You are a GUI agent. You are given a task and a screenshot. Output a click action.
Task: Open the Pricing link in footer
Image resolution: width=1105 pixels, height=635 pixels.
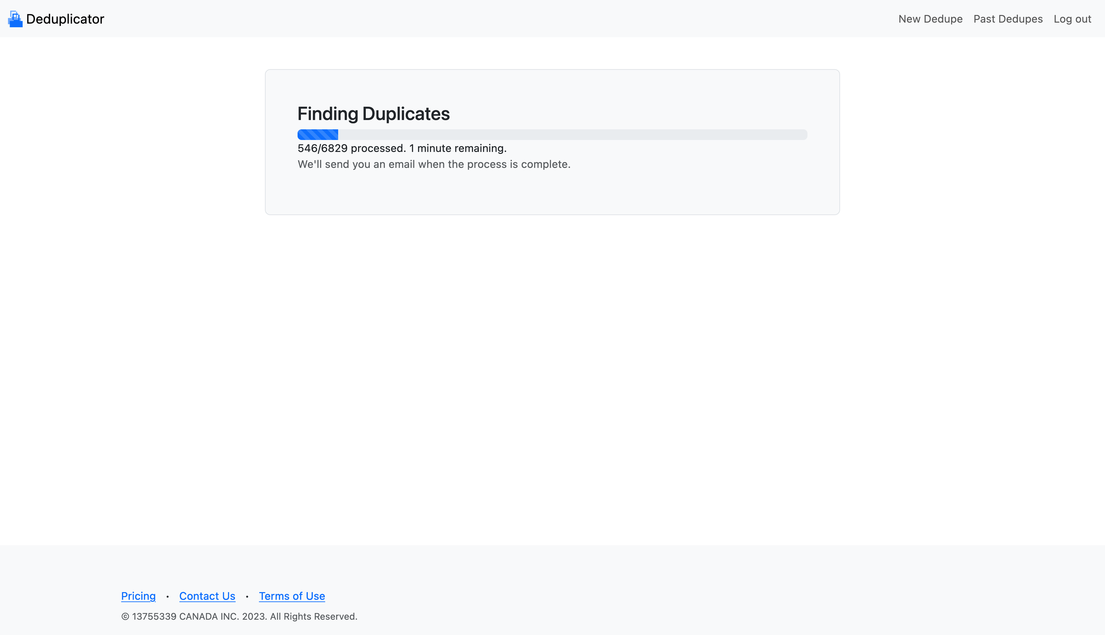[138, 596]
